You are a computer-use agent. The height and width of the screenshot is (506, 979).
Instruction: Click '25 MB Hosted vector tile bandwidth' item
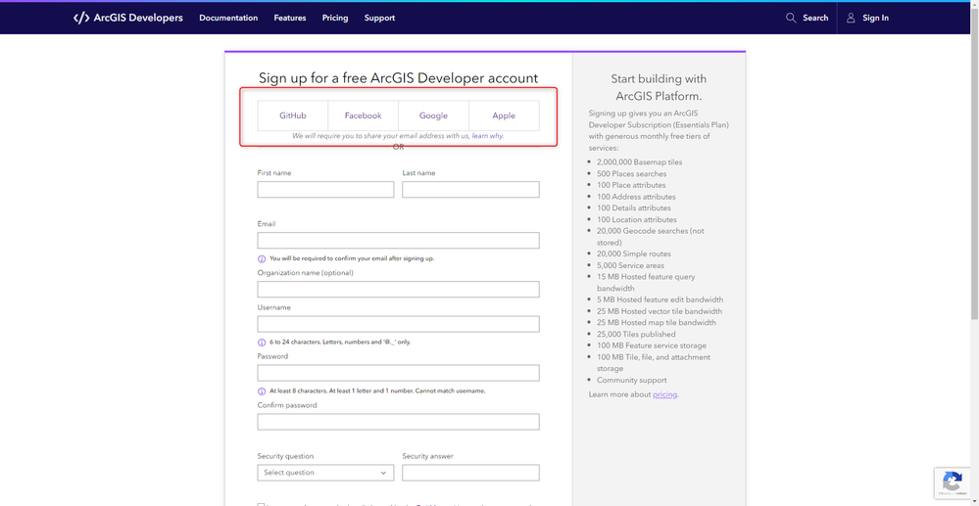click(660, 311)
